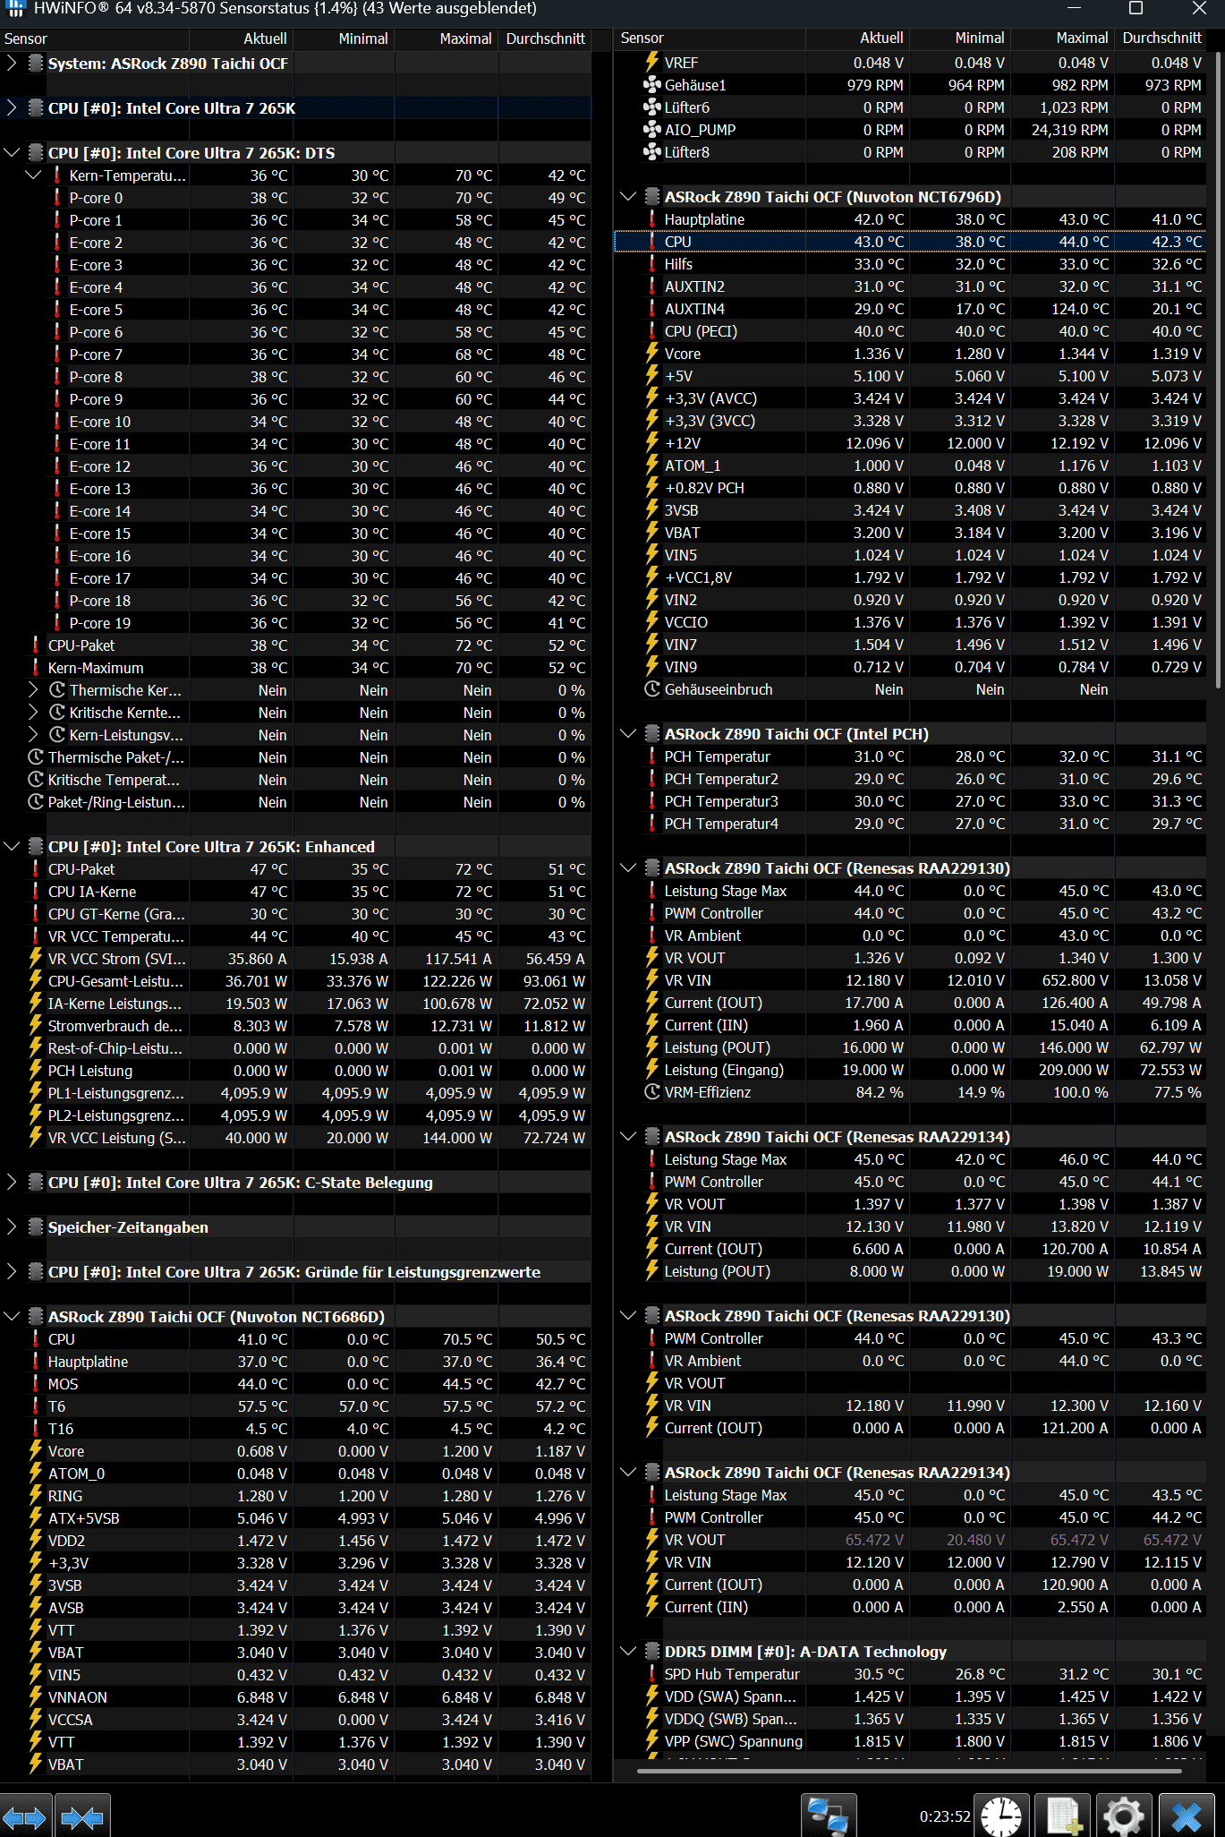
Task: Select the highlighted CPU 43.0 °C row
Action: pyautogui.click(x=911, y=242)
